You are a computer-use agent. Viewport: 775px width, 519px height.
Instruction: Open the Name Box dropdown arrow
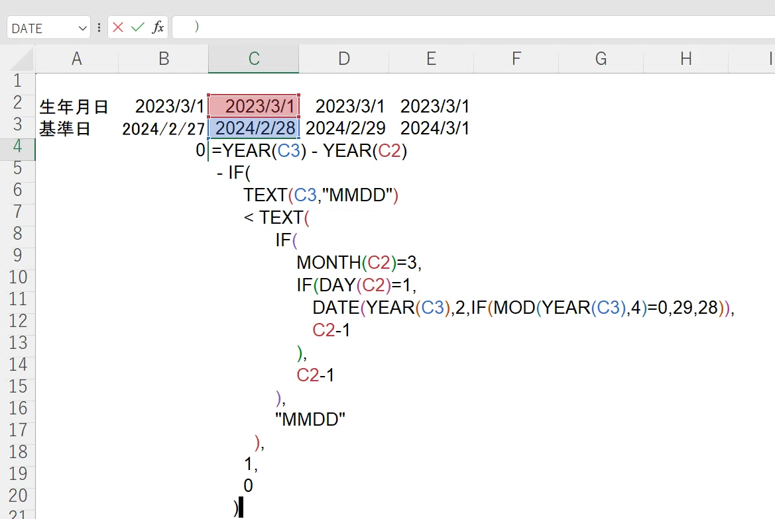coord(83,28)
